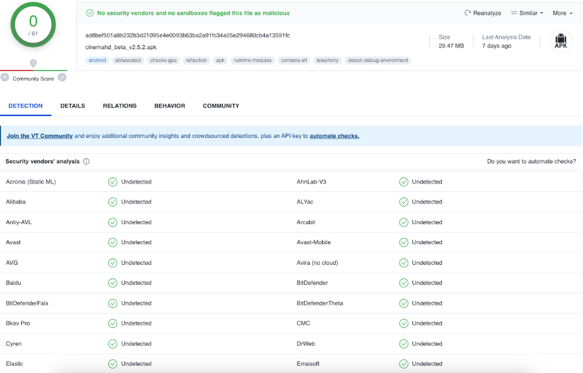Click the Emsisoft undetected check icon
Screen dimensions: 583x373
click(x=403, y=364)
